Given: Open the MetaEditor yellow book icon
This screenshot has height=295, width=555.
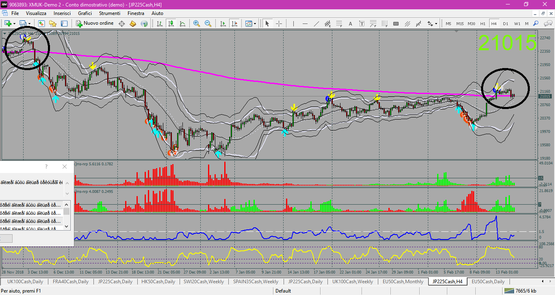Looking at the screenshot, I should click(132, 24).
